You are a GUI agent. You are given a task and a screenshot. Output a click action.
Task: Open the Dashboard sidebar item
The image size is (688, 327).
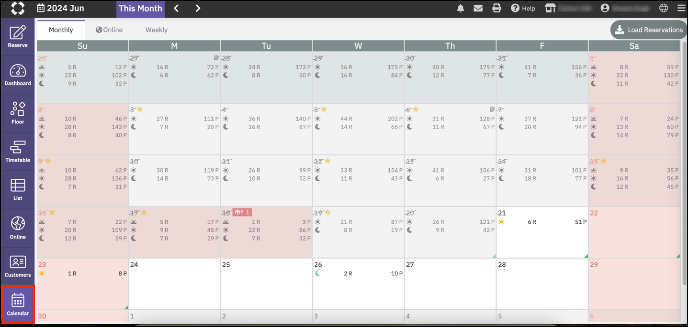coord(18,75)
